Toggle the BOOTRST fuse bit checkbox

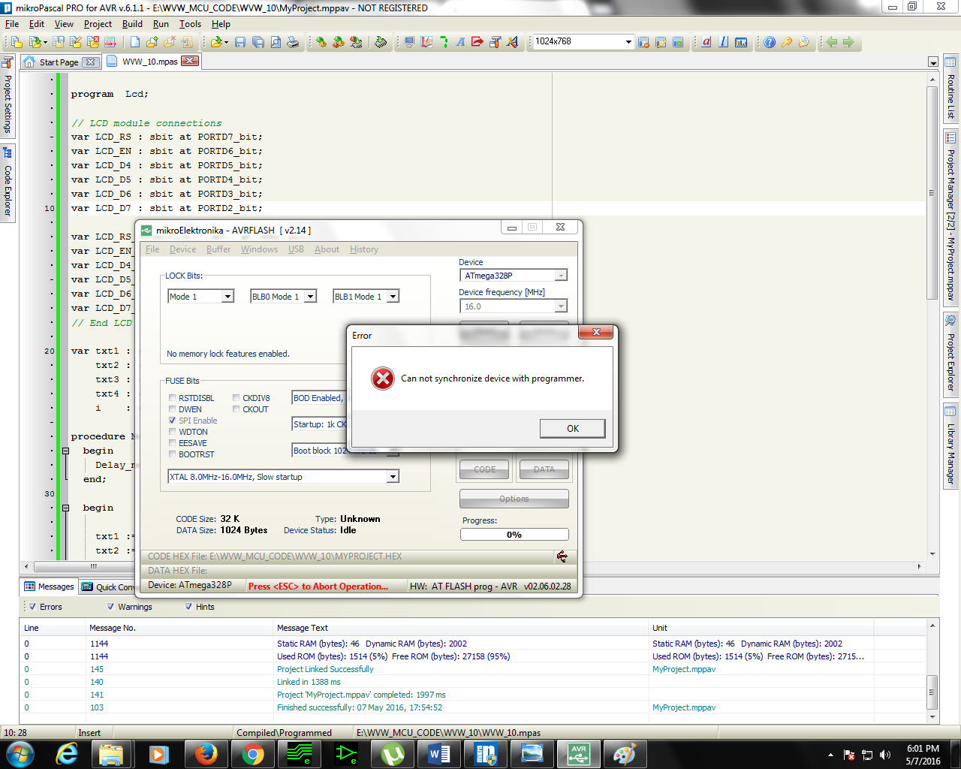pos(173,454)
